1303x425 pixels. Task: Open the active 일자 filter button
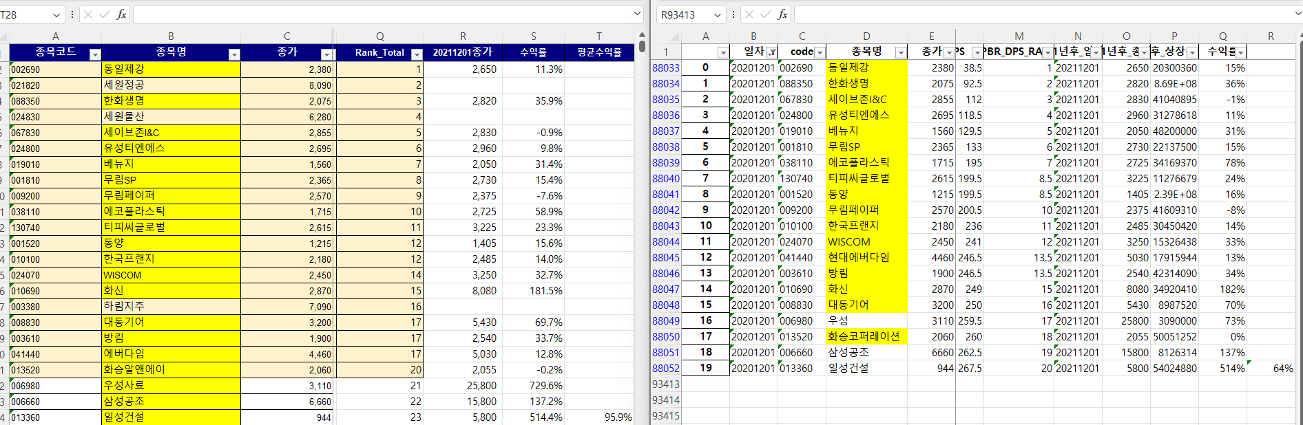pyautogui.click(x=771, y=52)
